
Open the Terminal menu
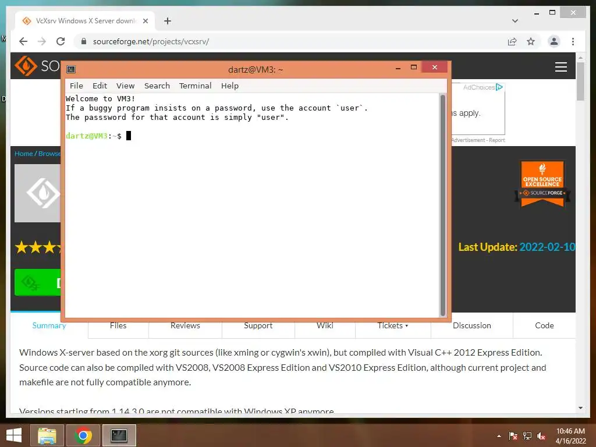click(196, 86)
